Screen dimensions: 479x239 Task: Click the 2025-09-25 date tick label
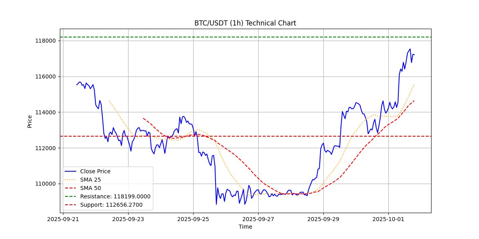[193, 219]
